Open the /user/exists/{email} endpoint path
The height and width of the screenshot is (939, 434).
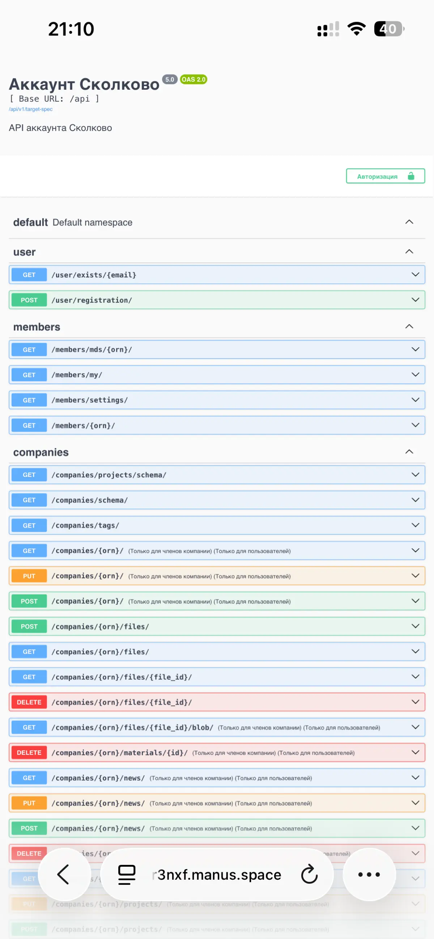click(x=94, y=275)
